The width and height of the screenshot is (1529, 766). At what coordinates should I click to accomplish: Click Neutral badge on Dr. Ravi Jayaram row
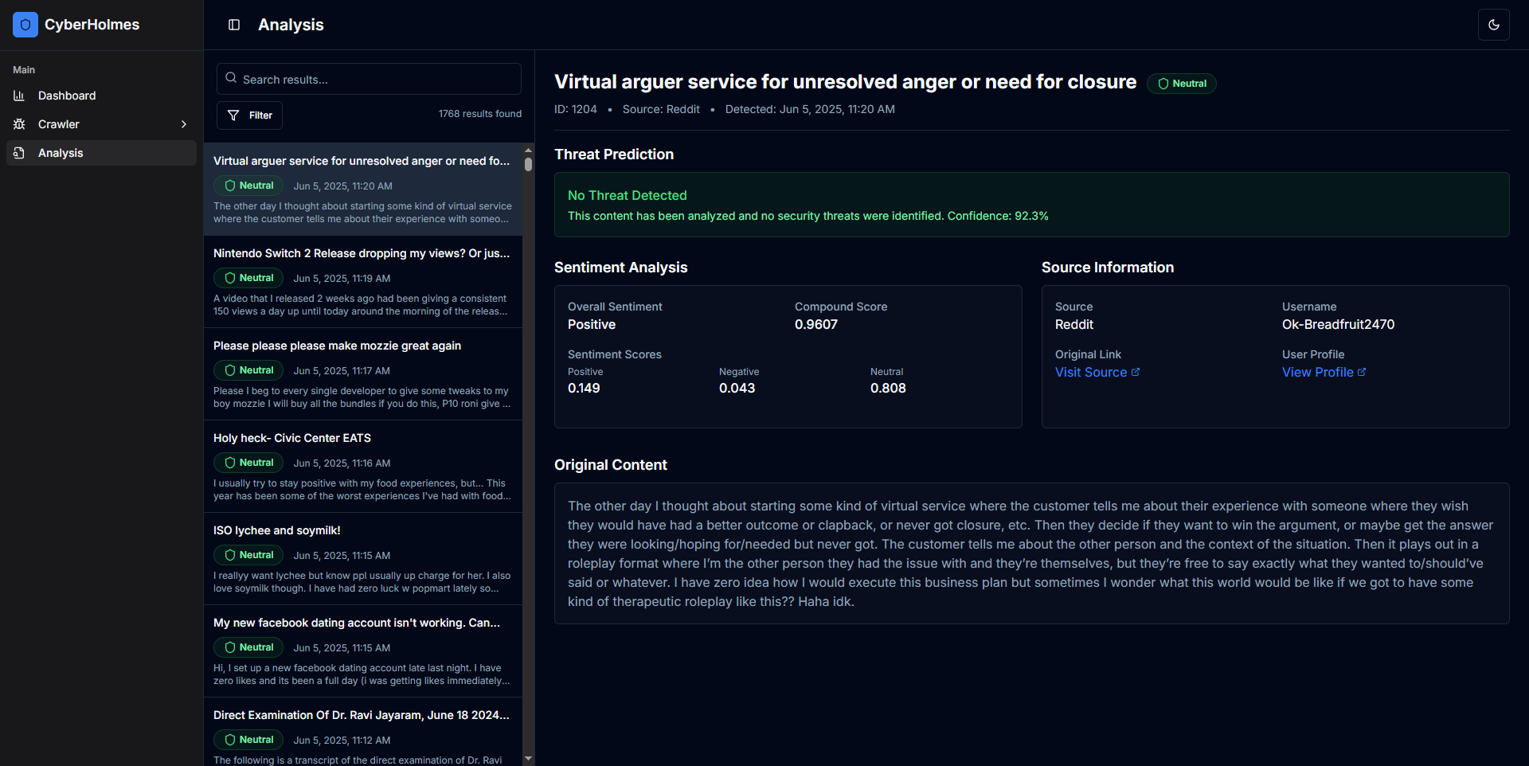248,740
